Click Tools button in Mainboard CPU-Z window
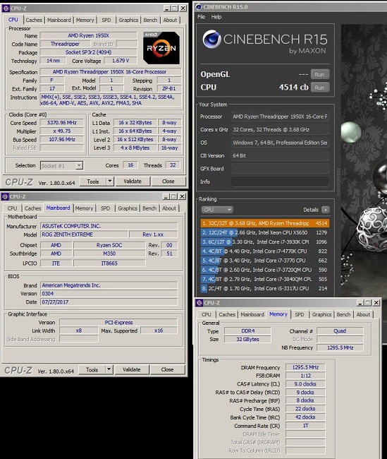 tap(92, 370)
